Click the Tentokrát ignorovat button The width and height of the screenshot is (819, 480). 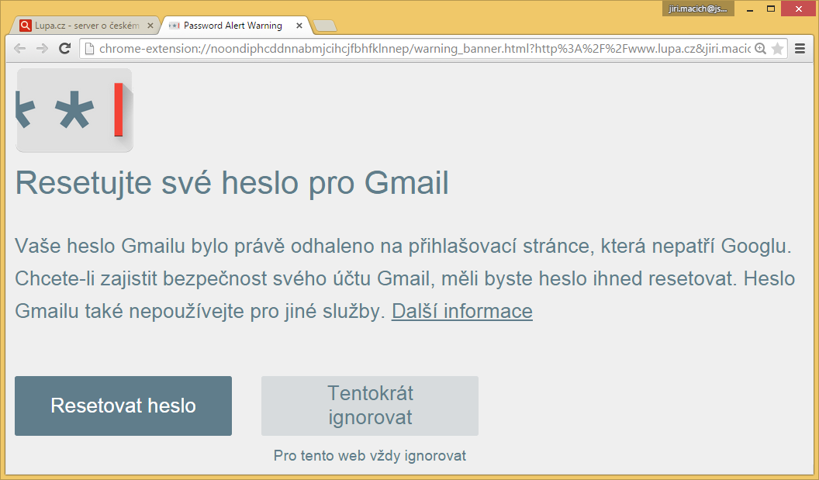pos(370,406)
